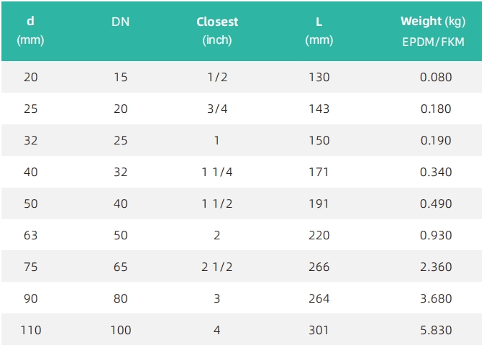The height and width of the screenshot is (363, 484).
Task: Select the d value 110 cell
Action: click(x=30, y=330)
